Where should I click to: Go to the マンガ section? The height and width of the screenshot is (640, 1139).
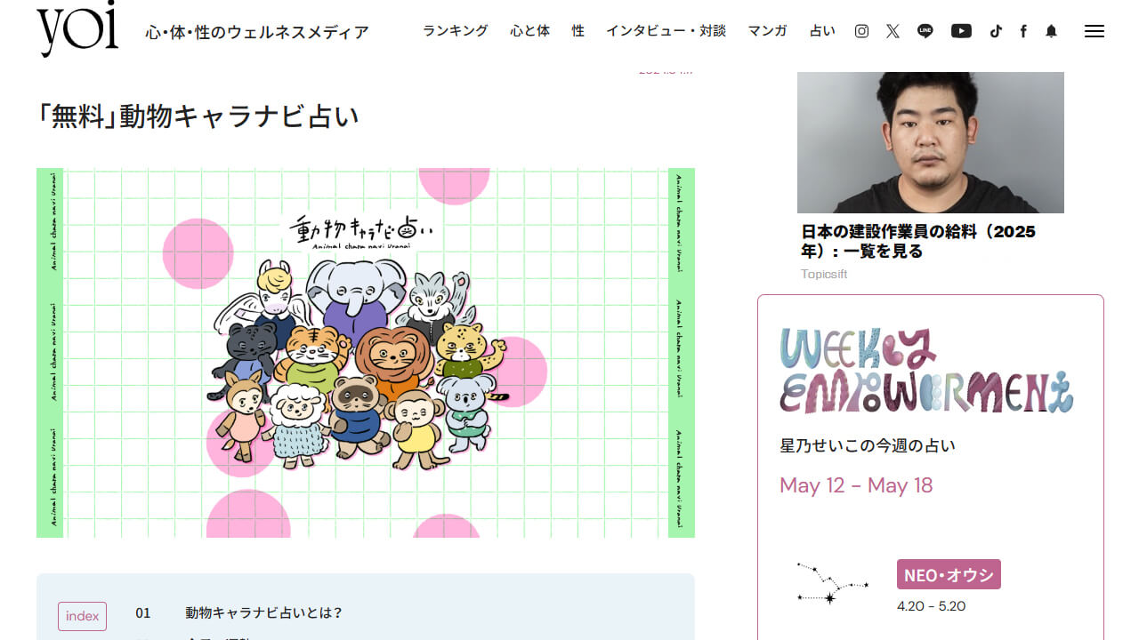767,30
